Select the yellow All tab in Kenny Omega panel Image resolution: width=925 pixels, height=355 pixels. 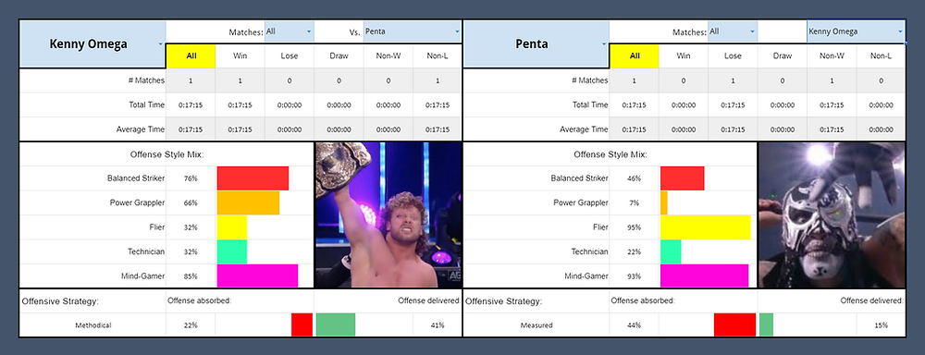(191, 56)
